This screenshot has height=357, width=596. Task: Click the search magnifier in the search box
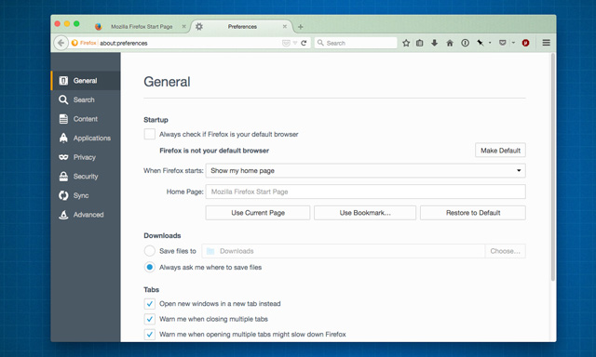pyautogui.click(x=320, y=43)
